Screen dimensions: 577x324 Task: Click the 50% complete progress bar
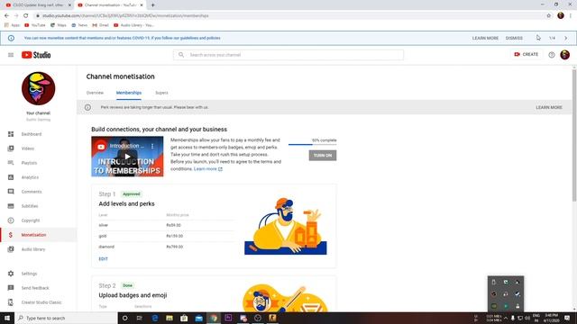point(313,144)
